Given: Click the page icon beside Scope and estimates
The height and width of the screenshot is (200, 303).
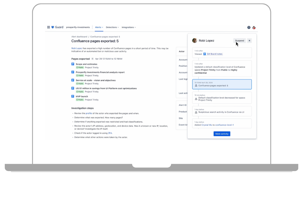Looking at the screenshot, I should [73, 64].
